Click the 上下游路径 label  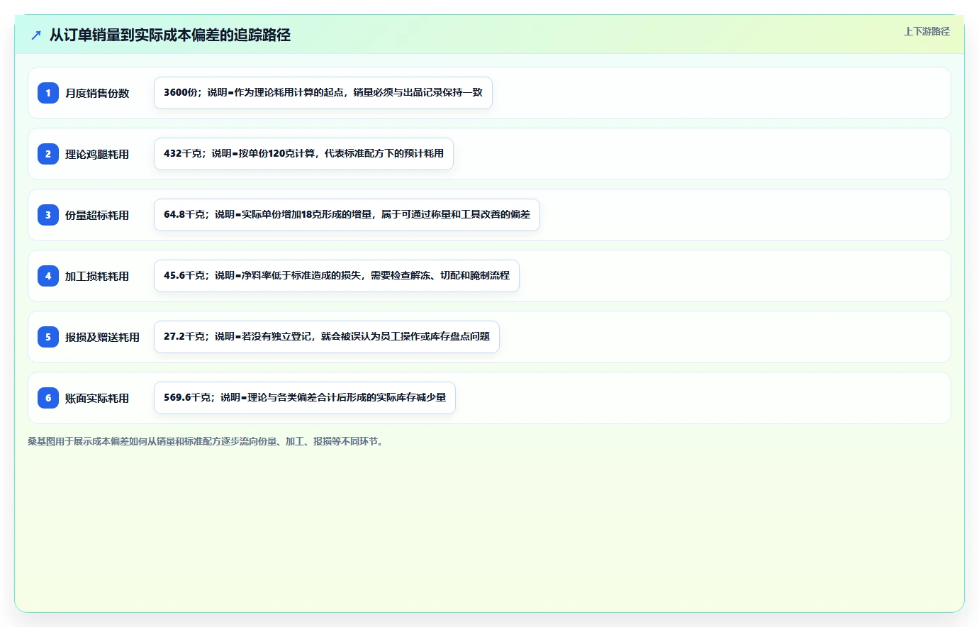[927, 31]
